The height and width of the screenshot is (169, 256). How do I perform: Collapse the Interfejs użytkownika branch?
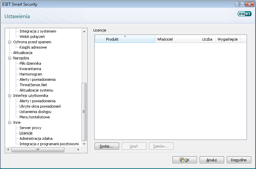coord(10,96)
